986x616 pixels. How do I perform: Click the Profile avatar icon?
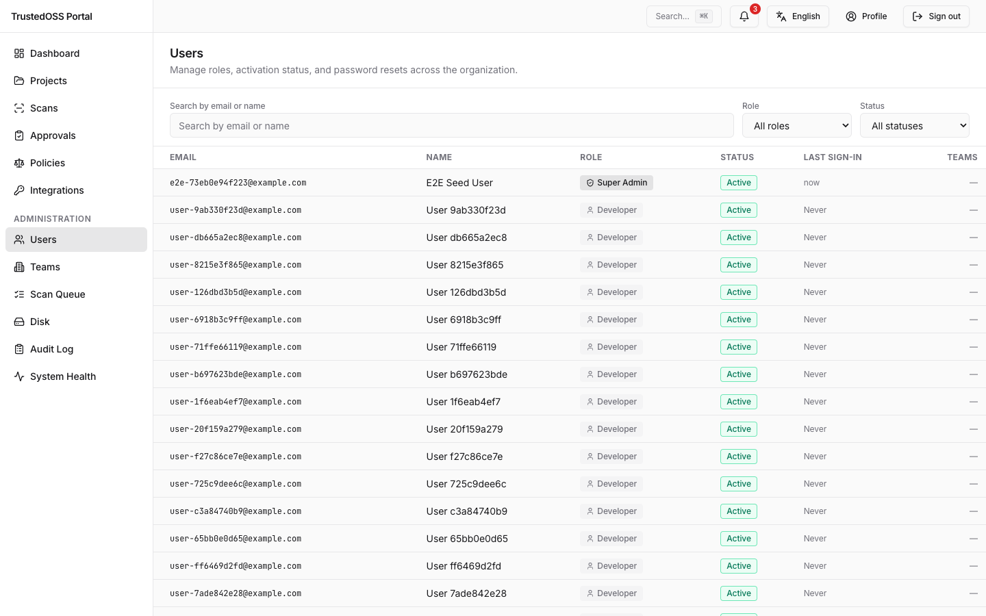(851, 16)
